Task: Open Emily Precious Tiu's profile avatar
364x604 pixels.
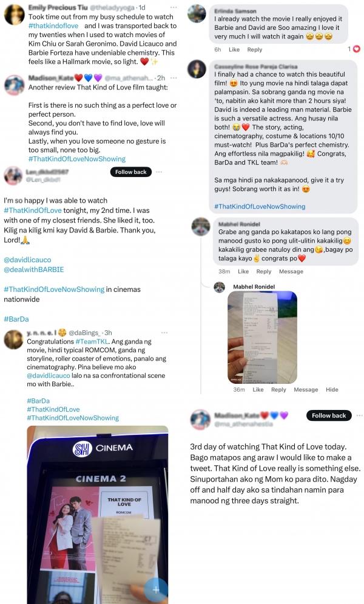Action: pyautogui.click(x=14, y=15)
